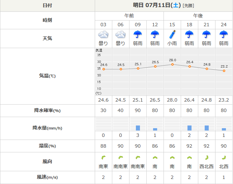233x184 pixels.
Task: Click the closed umbrella icon at 15
Action: click(172, 34)
